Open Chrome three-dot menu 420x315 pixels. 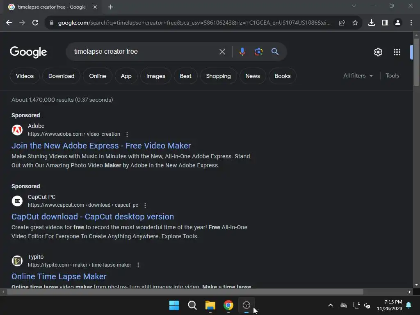point(411,23)
